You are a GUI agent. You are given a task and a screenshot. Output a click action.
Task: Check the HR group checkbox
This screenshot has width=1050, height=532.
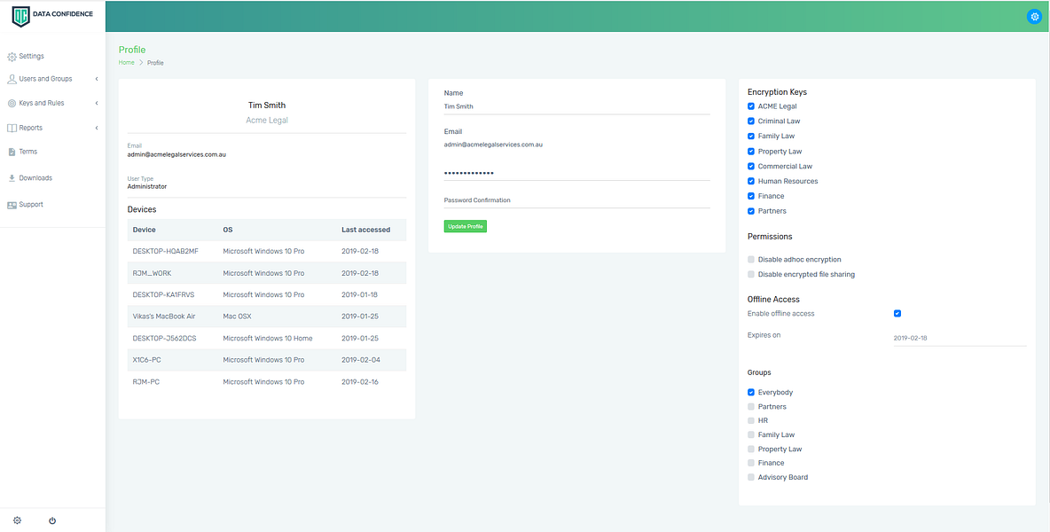[x=750, y=420]
